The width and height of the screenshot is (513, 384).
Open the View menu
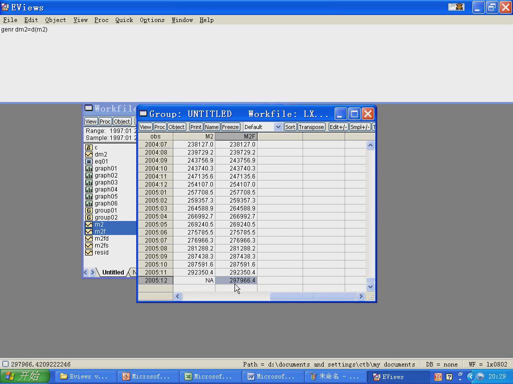tap(81, 20)
